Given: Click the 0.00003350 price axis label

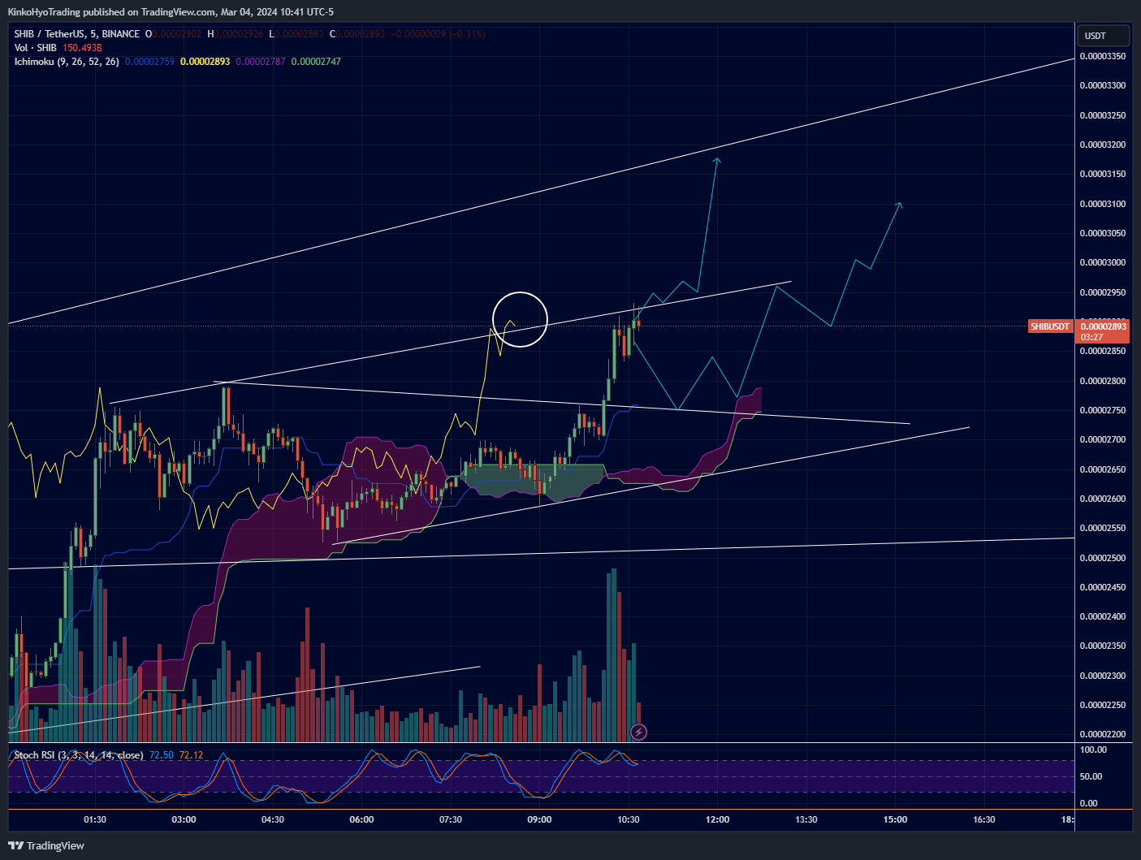Looking at the screenshot, I should (1103, 56).
